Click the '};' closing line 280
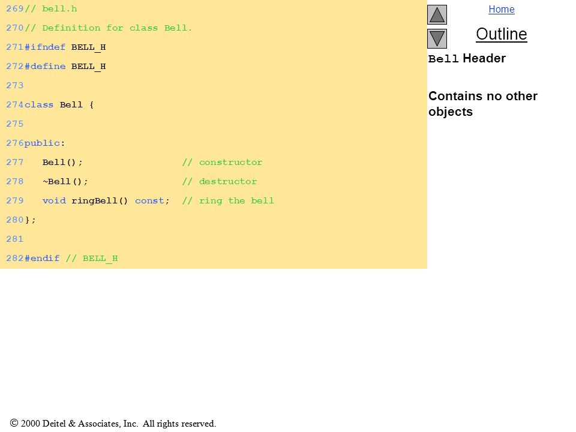Image resolution: width=576 pixels, height=432 pixels. [30, 220]
